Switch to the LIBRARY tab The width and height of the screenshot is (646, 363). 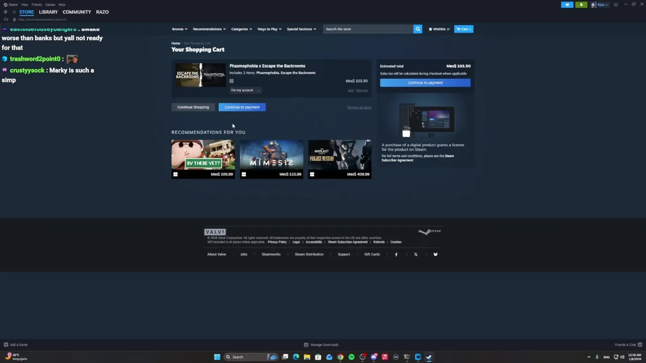click(48, 12)
